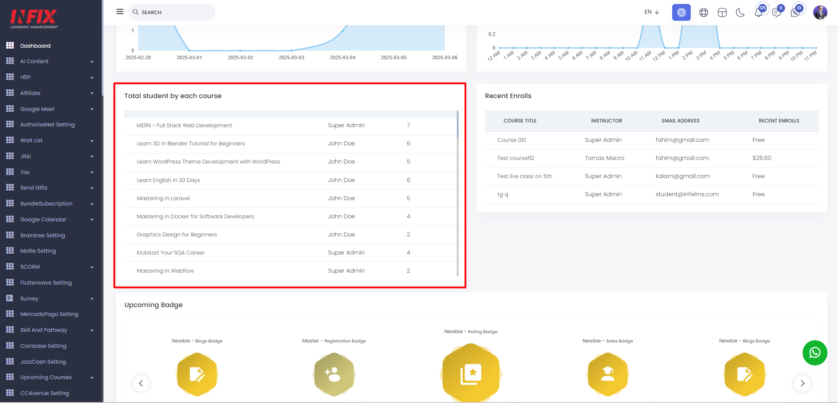Image resolution: width=838 pixels, height=403 pixels.
Task: Click kalam@gmail.com email cell
Action: (683, 176)
